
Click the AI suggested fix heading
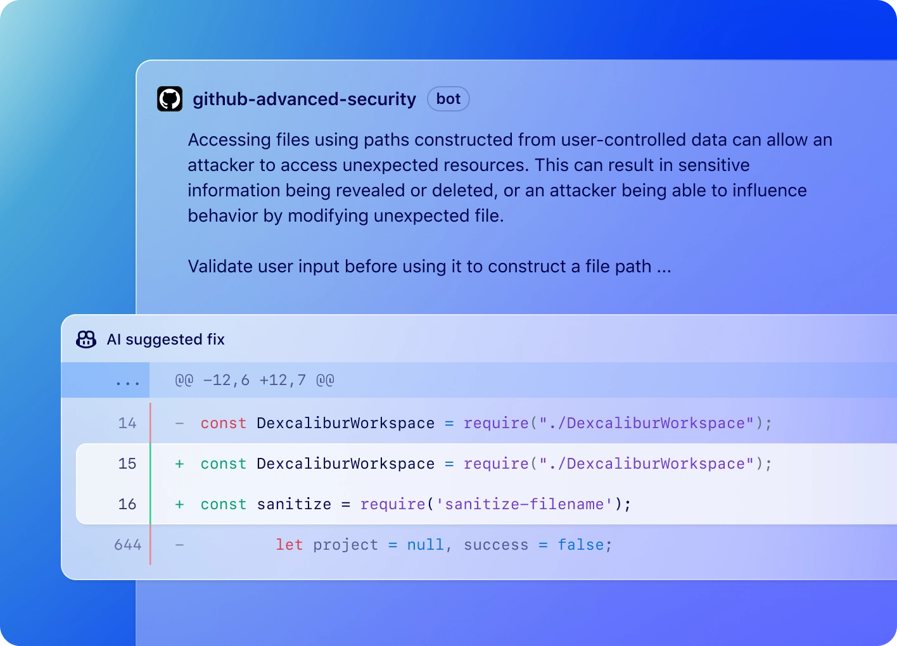pos(166,339)
